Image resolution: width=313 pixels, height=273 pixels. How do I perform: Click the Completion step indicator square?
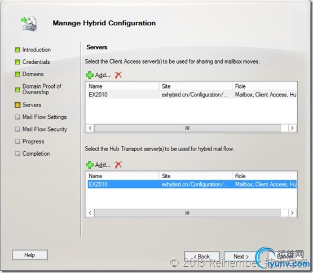pos(17,153)
